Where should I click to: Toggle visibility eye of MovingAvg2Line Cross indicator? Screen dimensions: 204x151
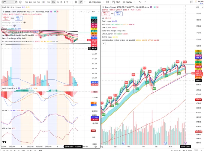point(25,22)
